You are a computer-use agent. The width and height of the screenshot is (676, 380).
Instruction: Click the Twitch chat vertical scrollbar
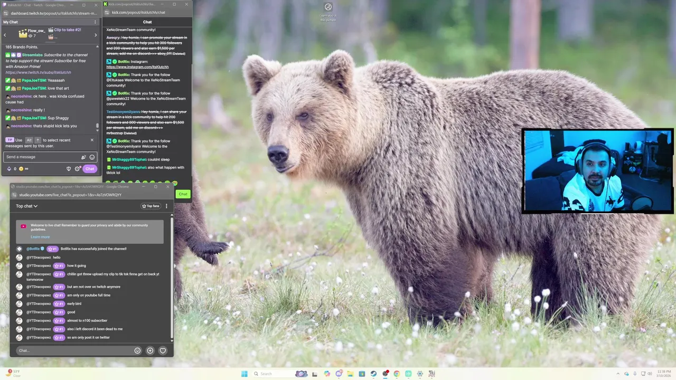97,127
